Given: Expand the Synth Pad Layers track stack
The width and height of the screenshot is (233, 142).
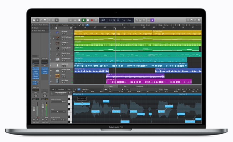Looking at the screenshot, I should [x=54, y=38].
